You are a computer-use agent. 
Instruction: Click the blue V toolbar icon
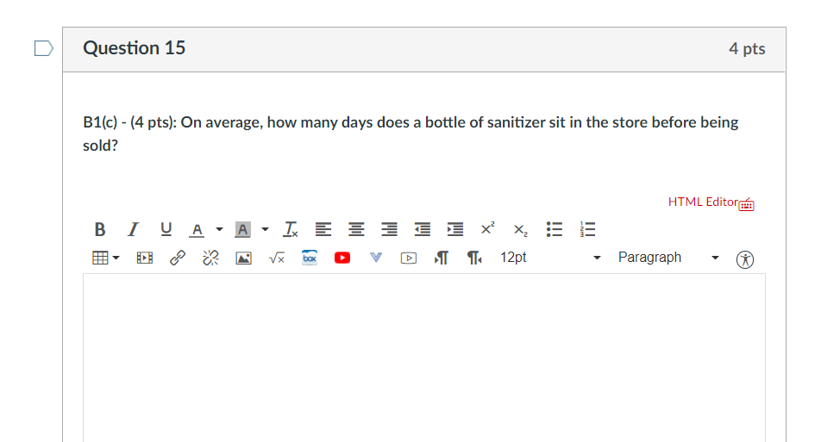pos(375,258)
